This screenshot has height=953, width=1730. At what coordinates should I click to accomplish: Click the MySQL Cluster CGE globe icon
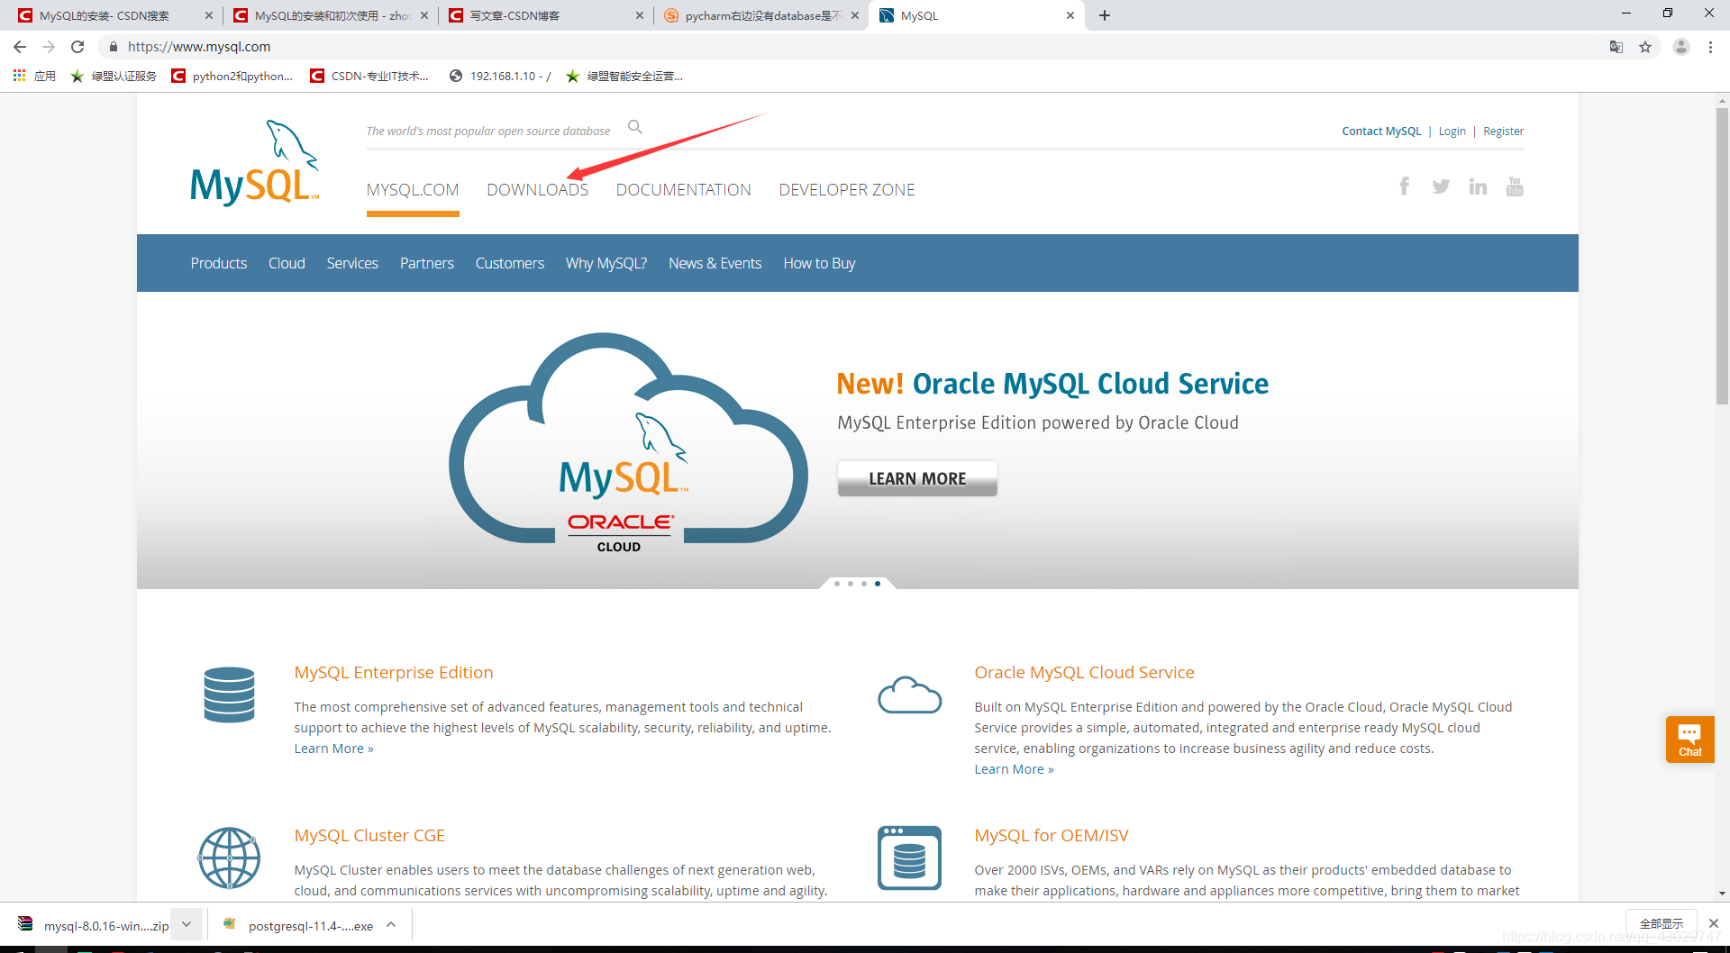pos(229,858)
